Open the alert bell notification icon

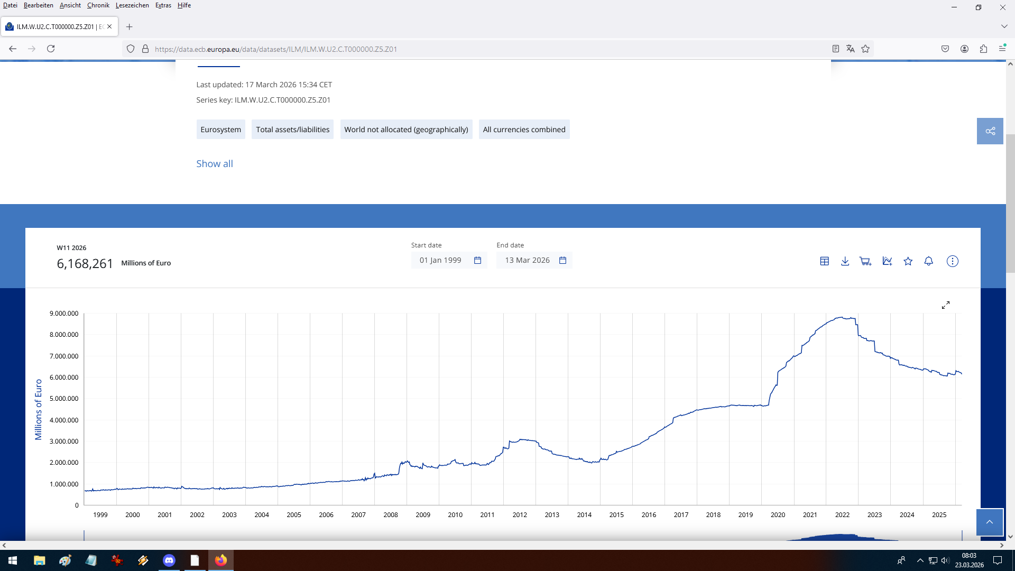928,261
